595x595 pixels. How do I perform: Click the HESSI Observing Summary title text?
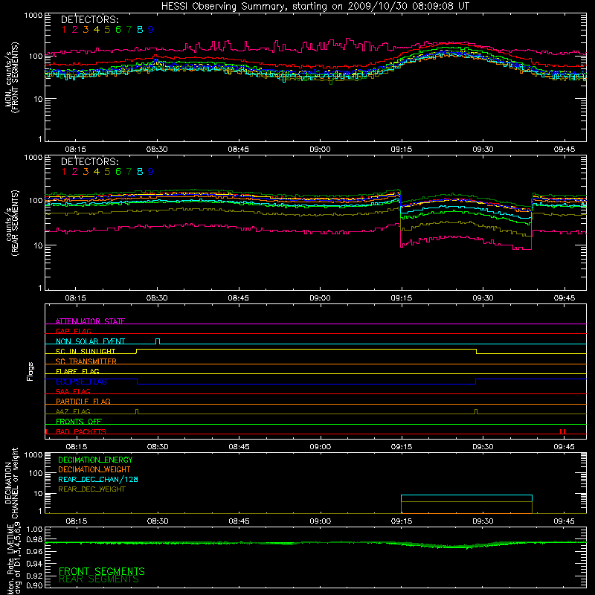(315, 6)
